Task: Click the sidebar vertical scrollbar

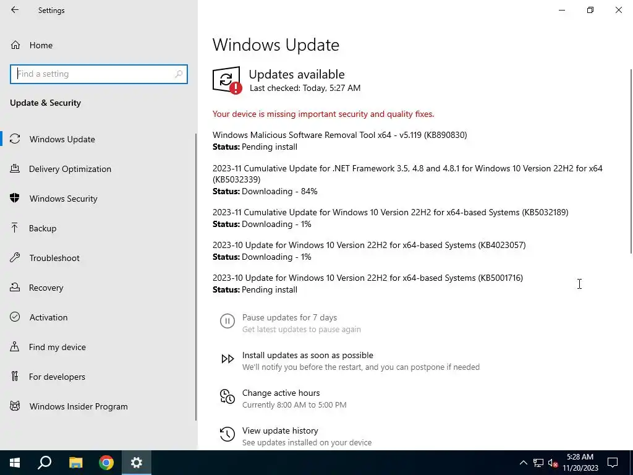Action: point(196,277)
